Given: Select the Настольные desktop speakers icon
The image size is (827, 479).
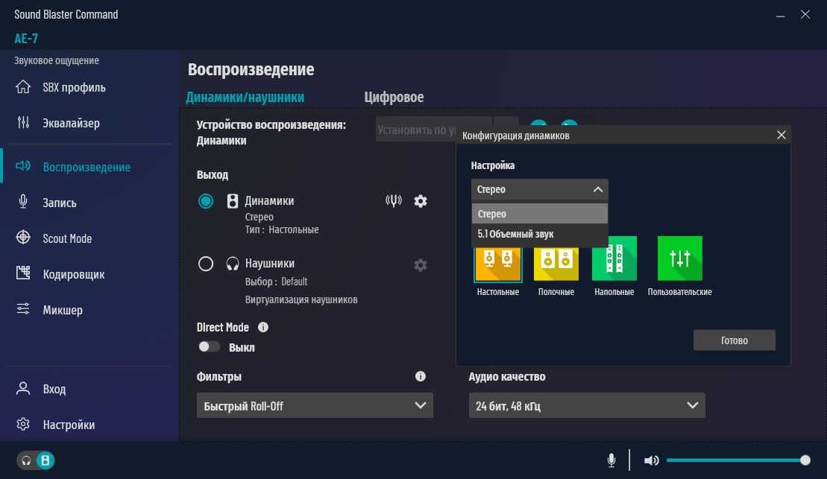Looking at the screenshot, I should pos(497,259).
